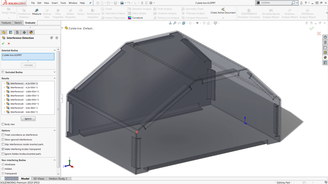Collapse the Options section
The height and width of the screenshot is (184, 328).
coord(54,130)
